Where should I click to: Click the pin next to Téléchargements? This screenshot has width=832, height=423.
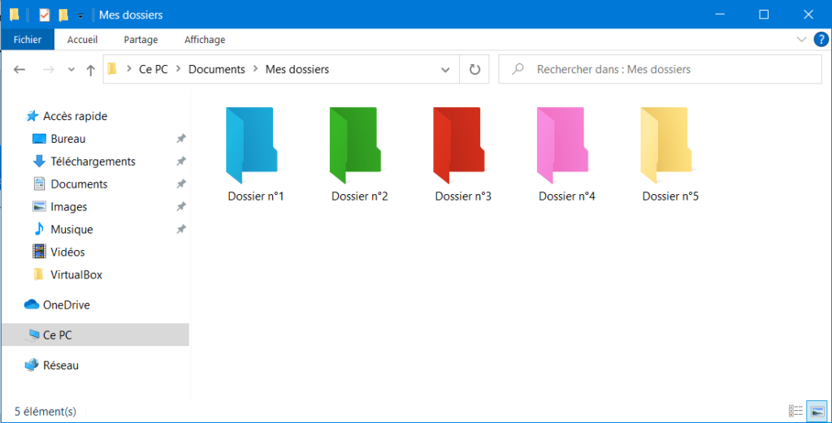pos(181,161)
